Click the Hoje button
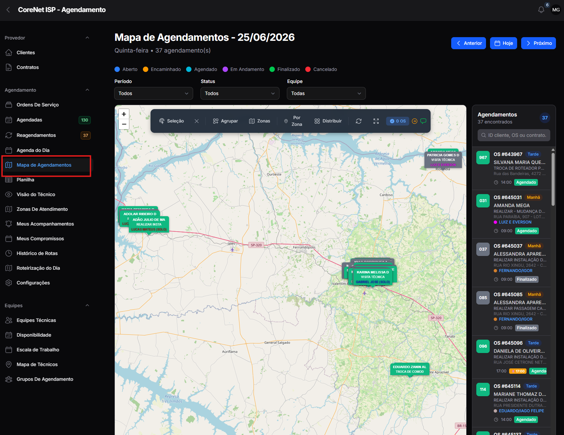The image size is (564, 435). 503,43
